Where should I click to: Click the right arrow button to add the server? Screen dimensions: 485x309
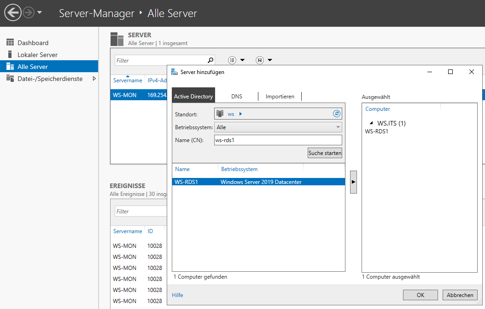pyautogui.click(x=354, y=182)
